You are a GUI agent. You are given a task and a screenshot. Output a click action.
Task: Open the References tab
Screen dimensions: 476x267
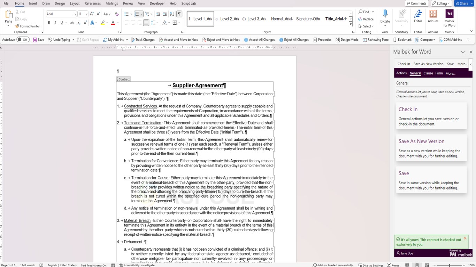click(93, 3)
